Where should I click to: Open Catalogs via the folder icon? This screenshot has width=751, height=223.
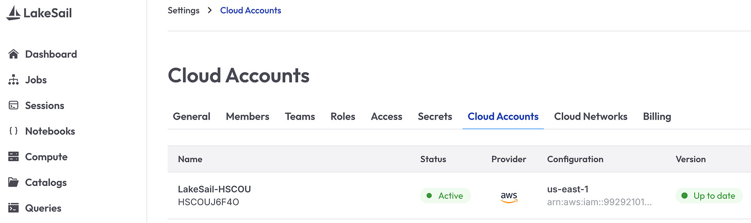14,182
